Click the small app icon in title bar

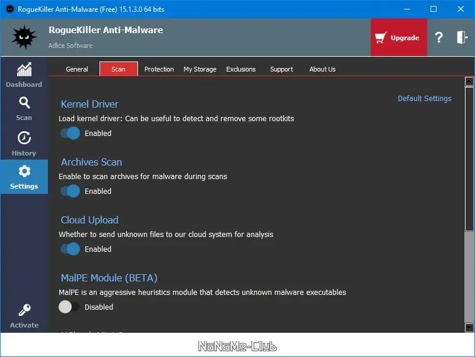pos(9,9)
